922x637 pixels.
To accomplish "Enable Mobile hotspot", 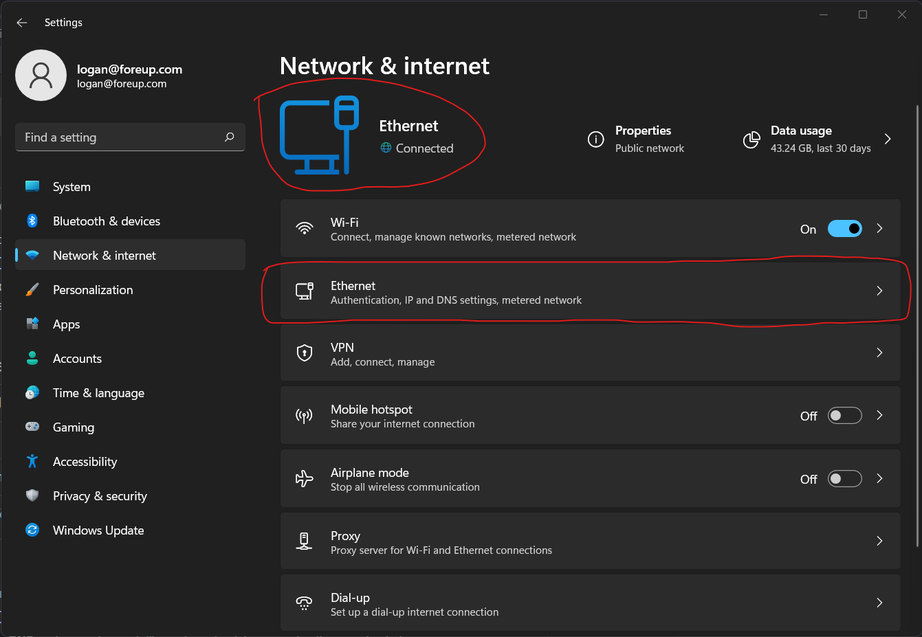I will (x=844, y=415).
